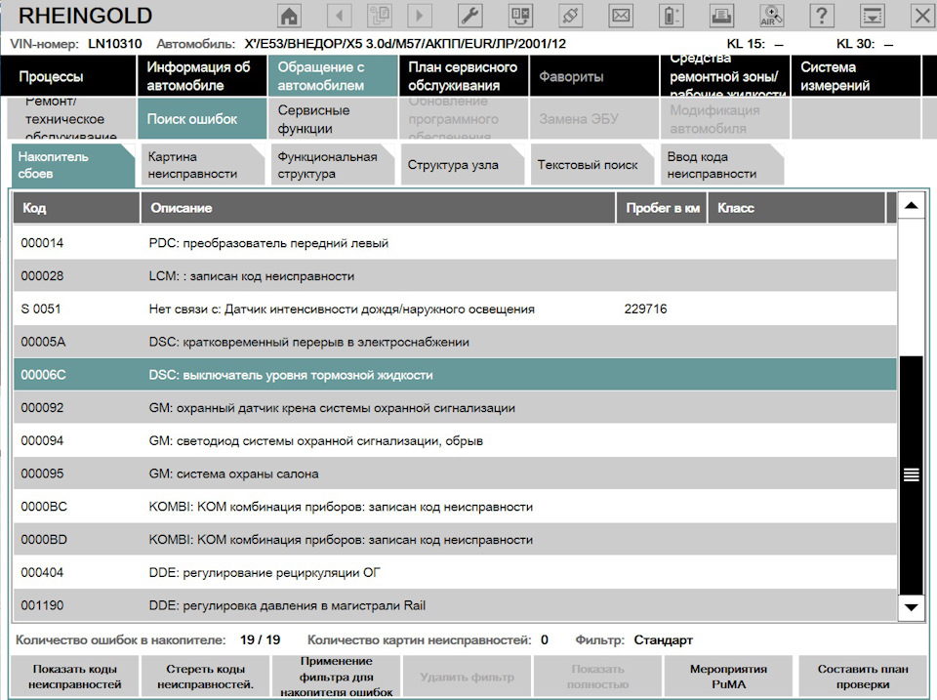Sort by the Код column header

[76, 208]
